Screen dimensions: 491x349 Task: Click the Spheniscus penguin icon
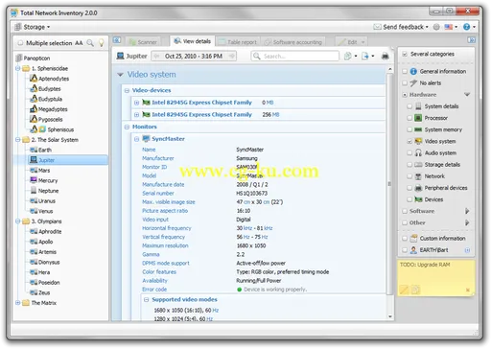pyautogui.click(x=34, y=129)
